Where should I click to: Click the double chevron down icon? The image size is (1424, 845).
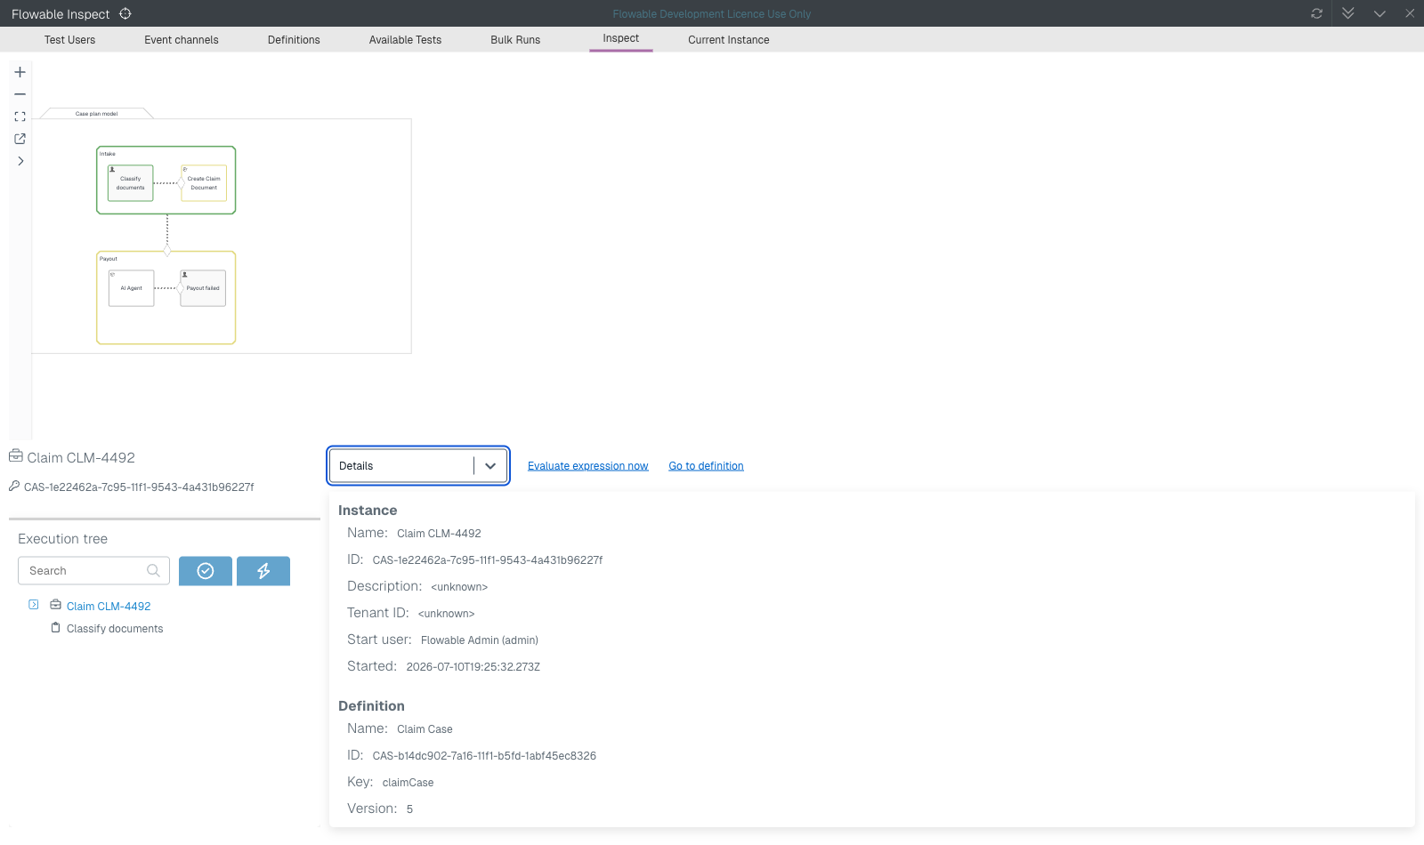click(1348, 13)
